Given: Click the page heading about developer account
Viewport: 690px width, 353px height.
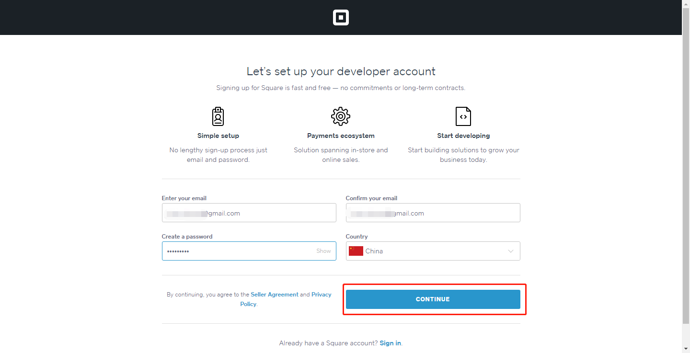Looking at the screenshot, I should 341,71.
